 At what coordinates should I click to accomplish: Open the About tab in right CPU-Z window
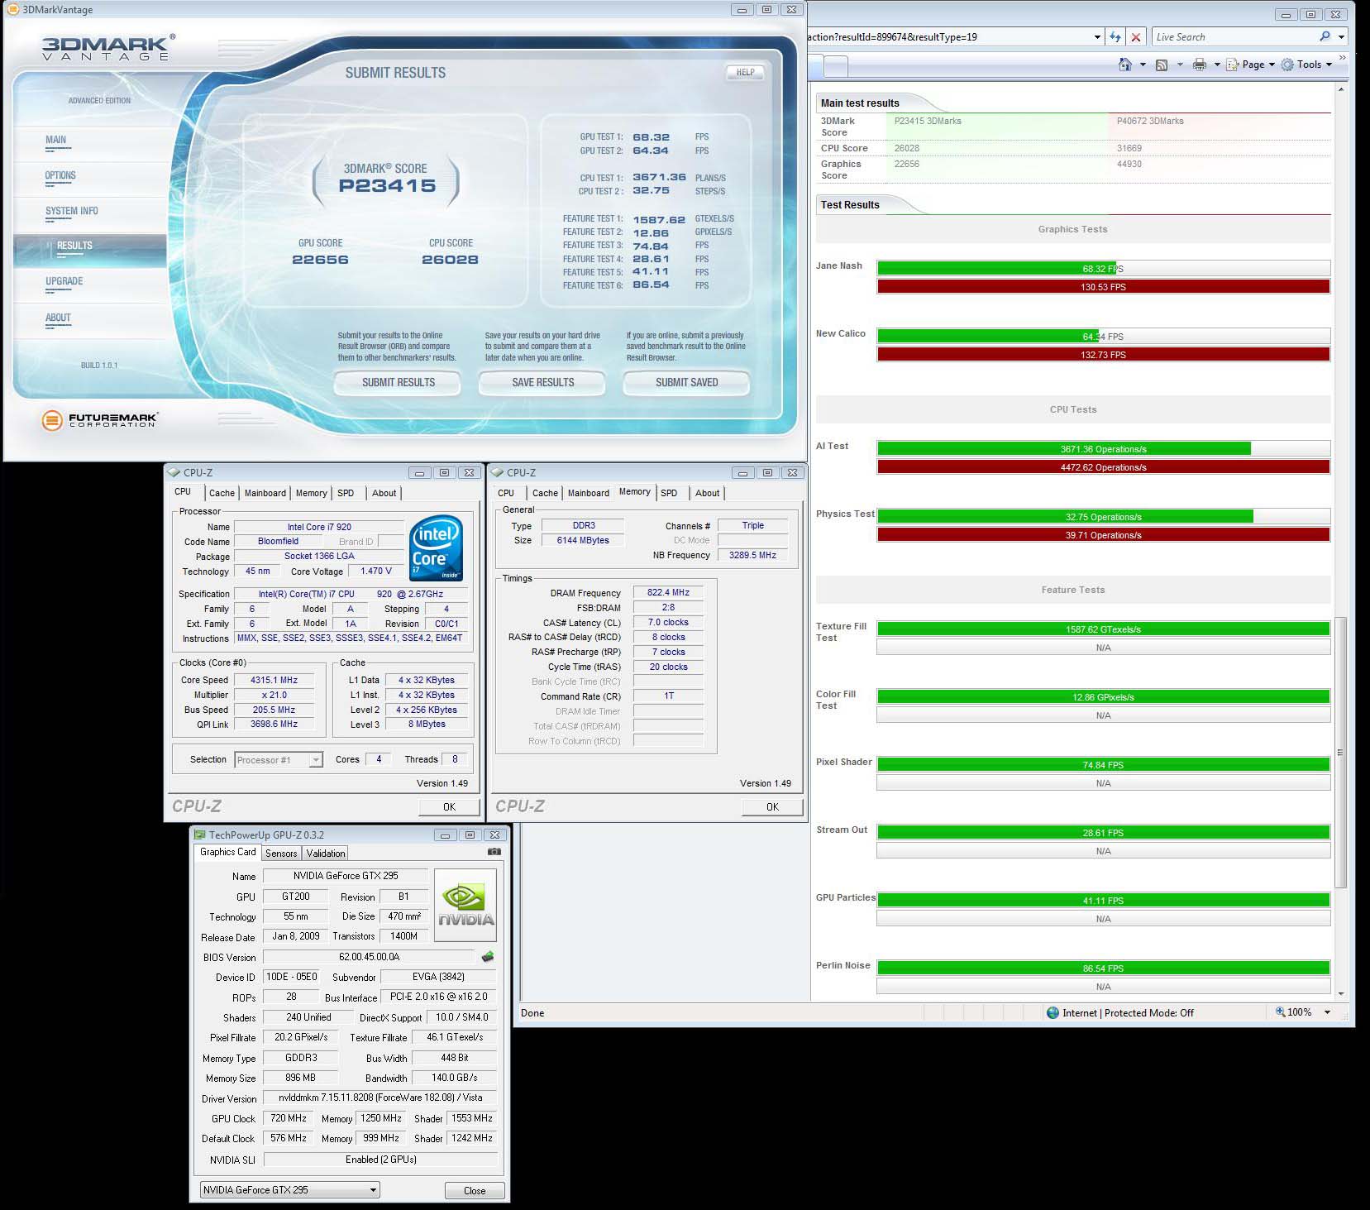tap(707, 493)
